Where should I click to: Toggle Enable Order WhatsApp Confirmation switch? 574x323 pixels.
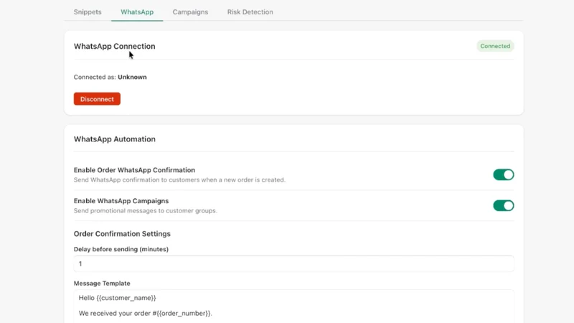click(504, 174)
